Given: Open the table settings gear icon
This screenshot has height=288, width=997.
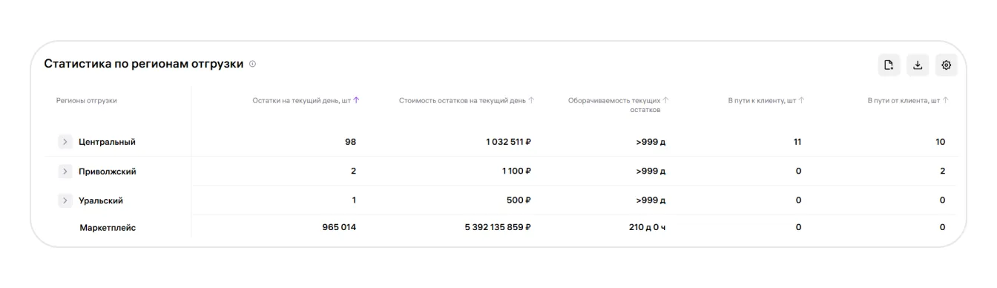Looking at the screenshot, I should pyautogui.click(x=947, y=65).
